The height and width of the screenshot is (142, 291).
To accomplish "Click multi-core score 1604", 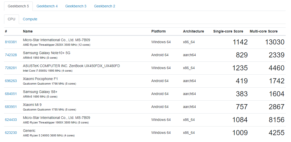I will point(277,94).
